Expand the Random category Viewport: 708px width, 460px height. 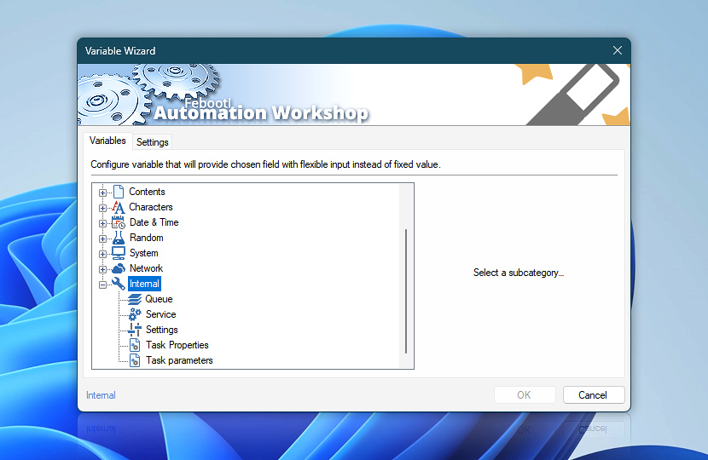point(102,239)
